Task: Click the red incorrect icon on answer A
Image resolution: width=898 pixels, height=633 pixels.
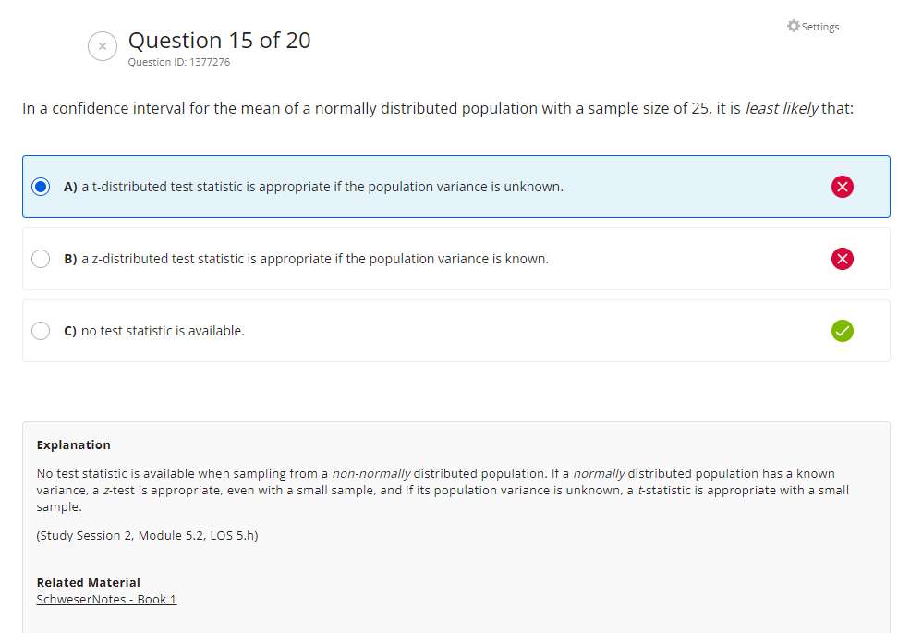Action: point(842,187)
